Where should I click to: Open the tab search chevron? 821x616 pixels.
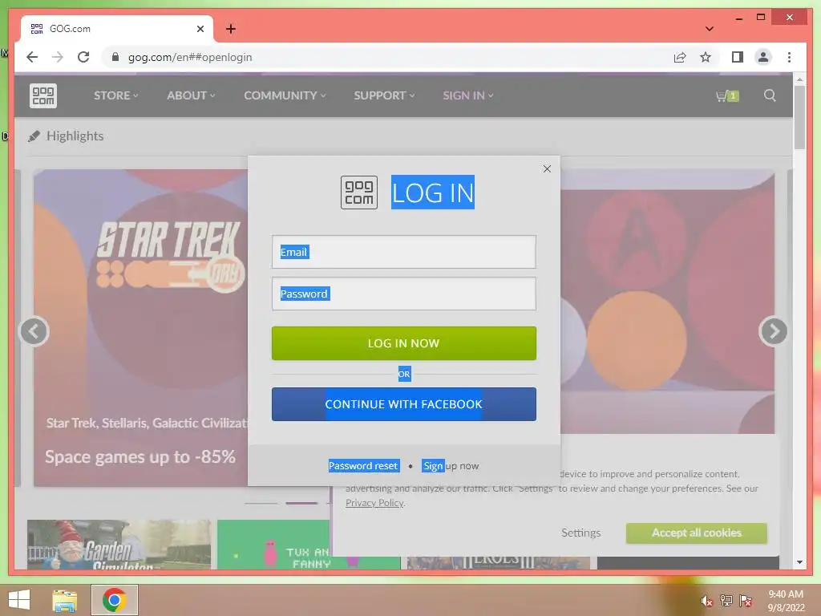(710, 29)
